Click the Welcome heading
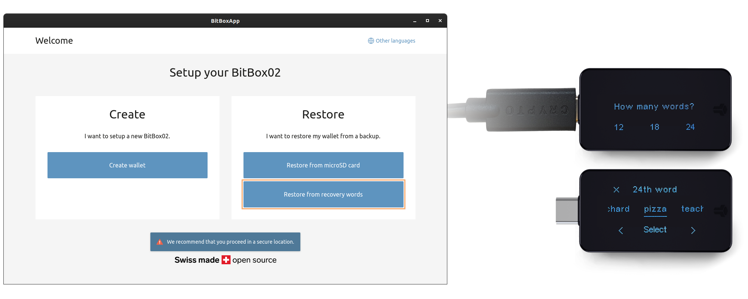This screenshot has height=299, width=748. (54, 41)
